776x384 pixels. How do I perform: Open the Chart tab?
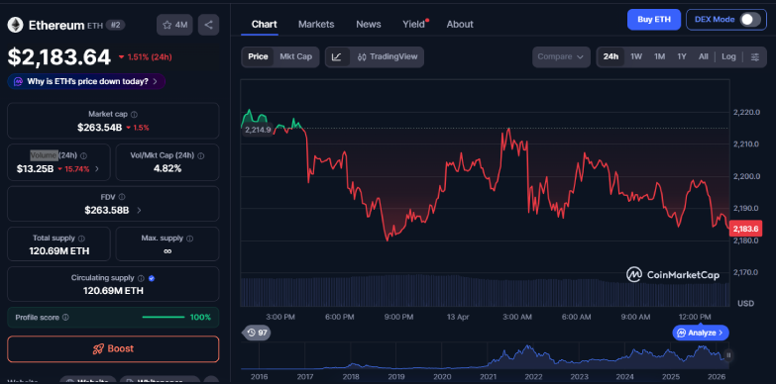[265, 24]
